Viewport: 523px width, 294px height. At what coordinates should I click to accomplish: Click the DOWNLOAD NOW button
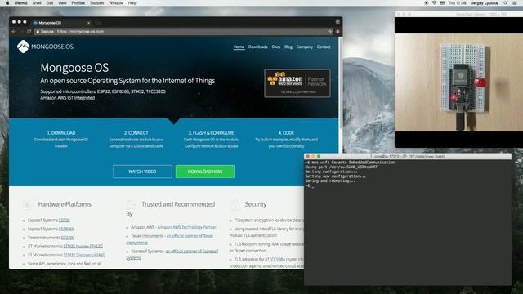(205, 171)
